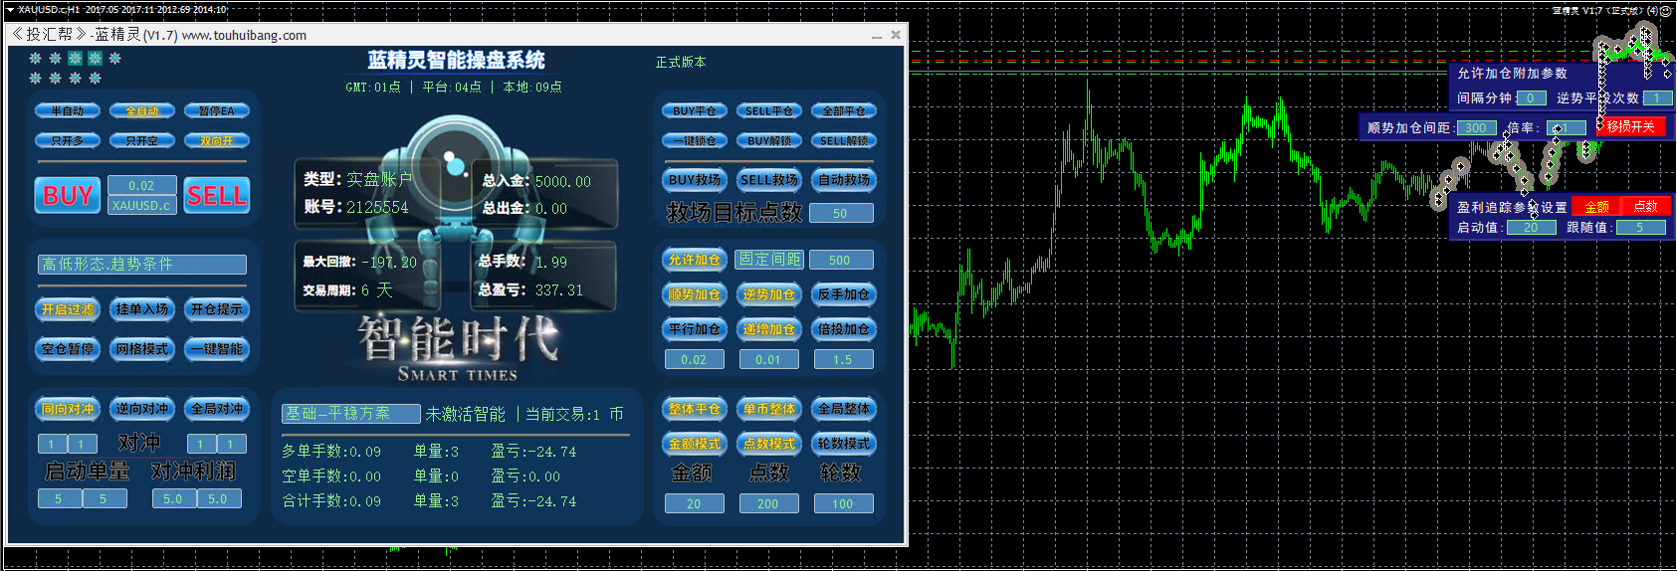
Task: Click the 顺势加仓间距 field showing 300
Action: click(x=1476, y=127)
